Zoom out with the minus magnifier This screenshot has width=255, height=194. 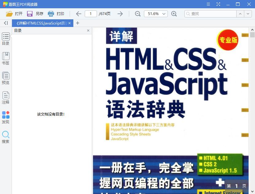pos(138,14)
